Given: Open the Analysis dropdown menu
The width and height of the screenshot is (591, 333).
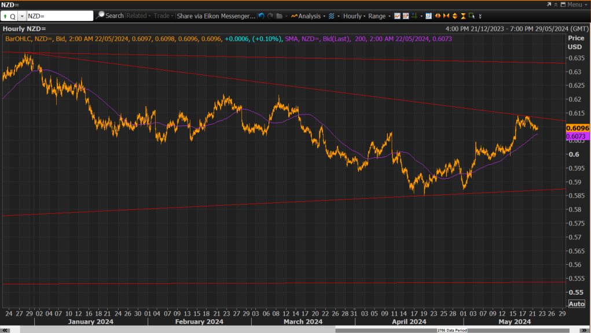Looking at the screenshot, I should pos(309,16).
